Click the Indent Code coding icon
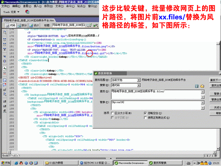 pos(5,101)
